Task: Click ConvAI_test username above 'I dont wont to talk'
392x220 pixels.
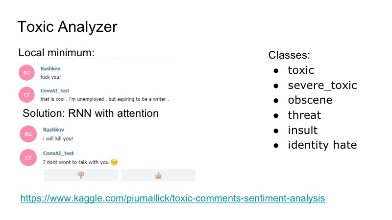Action: point(58,154)
